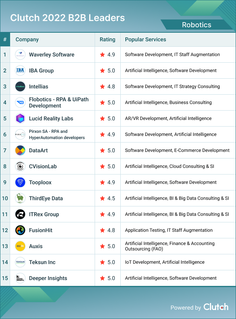Click the # column header
Image resolution: width=236 pixels, height=319 pixels.
[5, 39]
